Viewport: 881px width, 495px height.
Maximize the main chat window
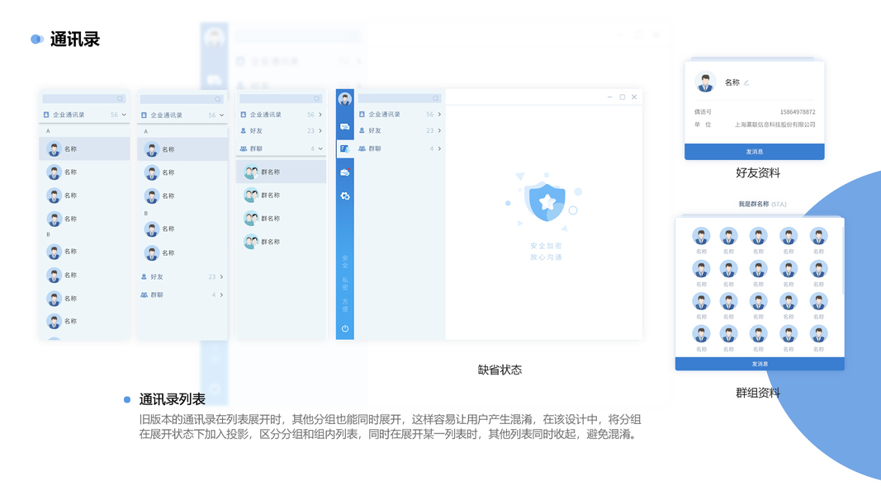tap(622, 97)
